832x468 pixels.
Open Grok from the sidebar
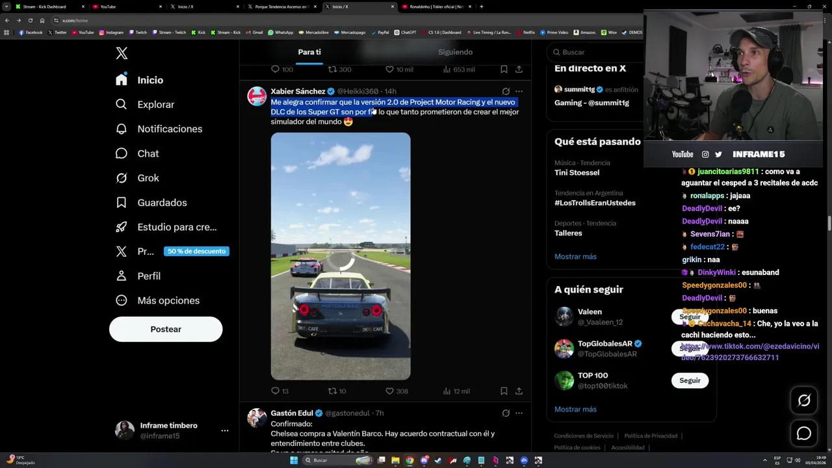point(137,178)
